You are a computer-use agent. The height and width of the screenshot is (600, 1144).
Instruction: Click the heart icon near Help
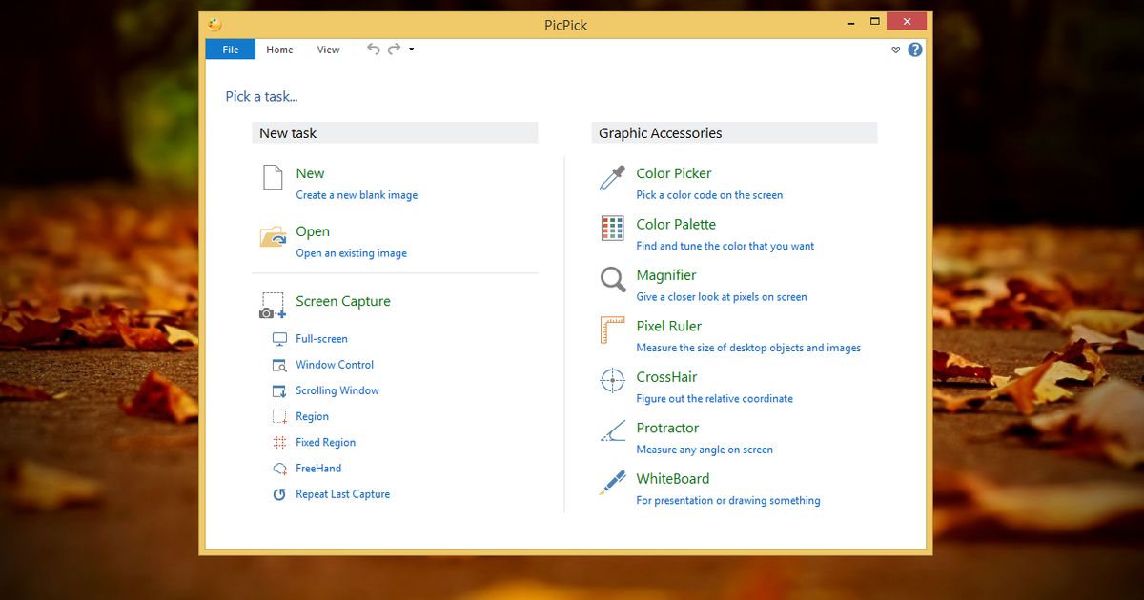pos(896,50)
